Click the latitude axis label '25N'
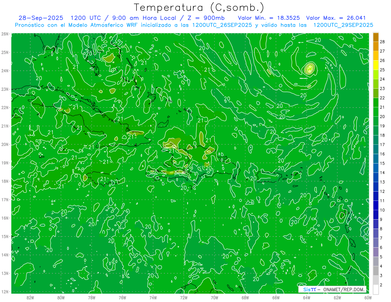 coord(5,52)
